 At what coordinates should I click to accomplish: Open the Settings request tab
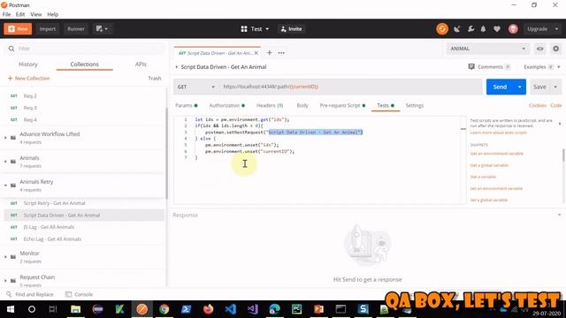click(x=415, y=105)
